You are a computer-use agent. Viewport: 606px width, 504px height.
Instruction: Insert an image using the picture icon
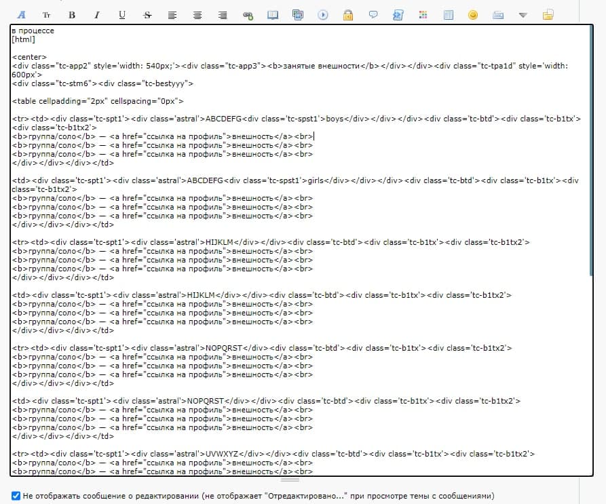tap(298, 14)
